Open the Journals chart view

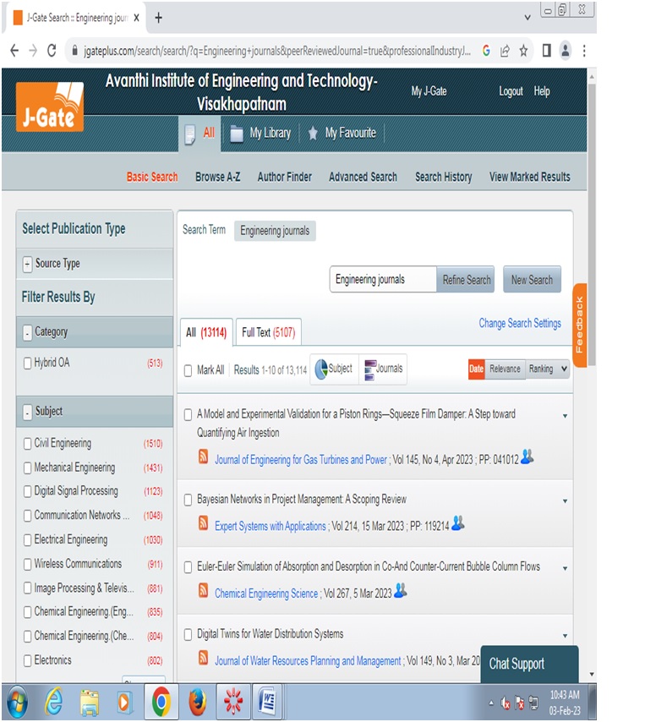(x=383, y=369)
